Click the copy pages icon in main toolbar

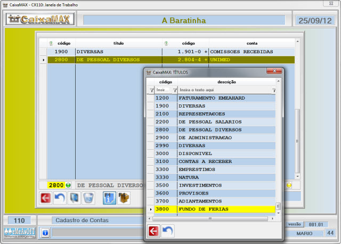click(x=74, y=199)
